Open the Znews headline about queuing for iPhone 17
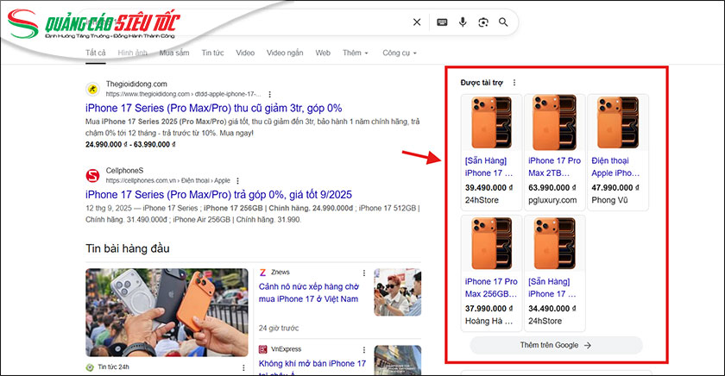 [x=308, y=293]
